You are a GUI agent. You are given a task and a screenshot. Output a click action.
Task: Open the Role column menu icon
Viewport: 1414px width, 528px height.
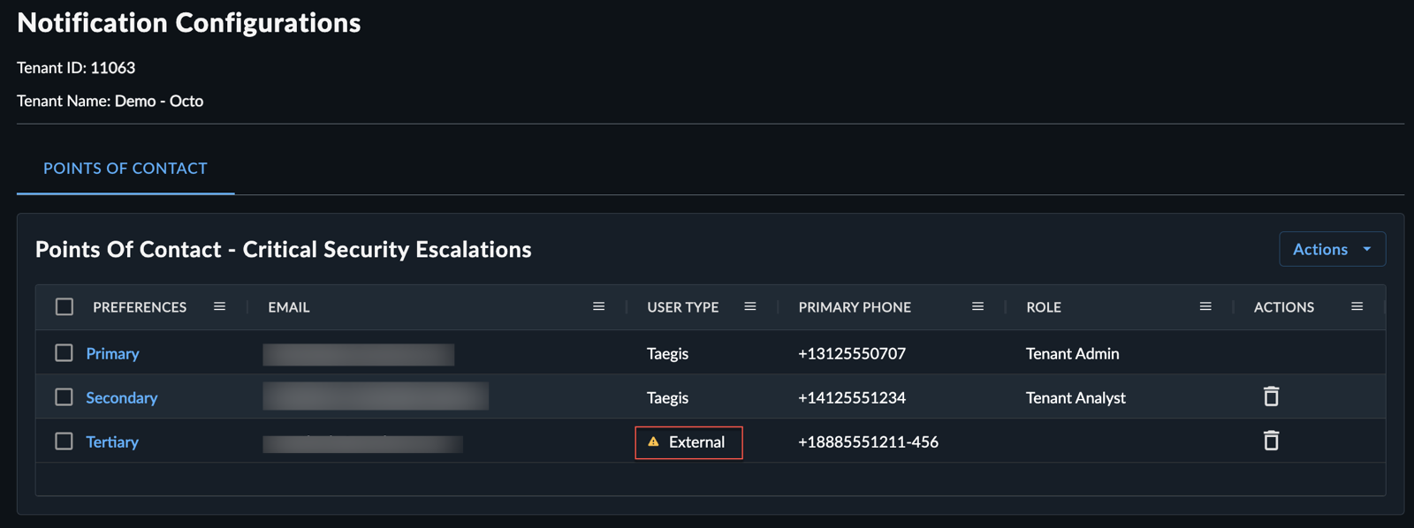click(x=1205, y=307)
